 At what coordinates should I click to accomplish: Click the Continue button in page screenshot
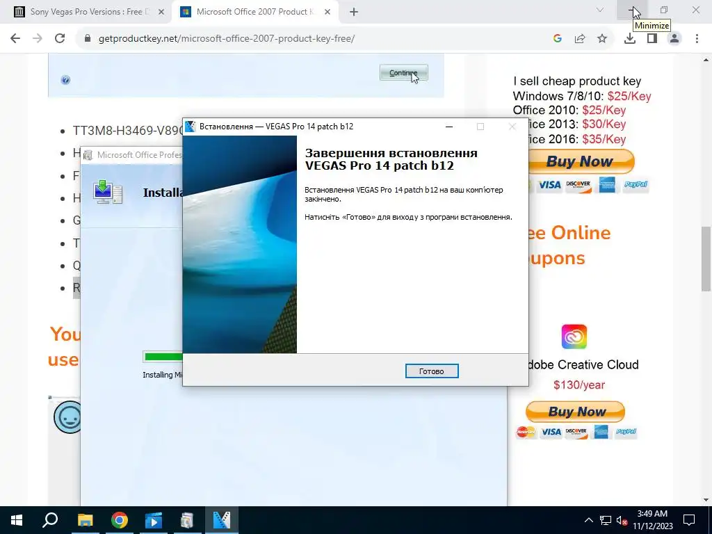[x=404, y=72]
